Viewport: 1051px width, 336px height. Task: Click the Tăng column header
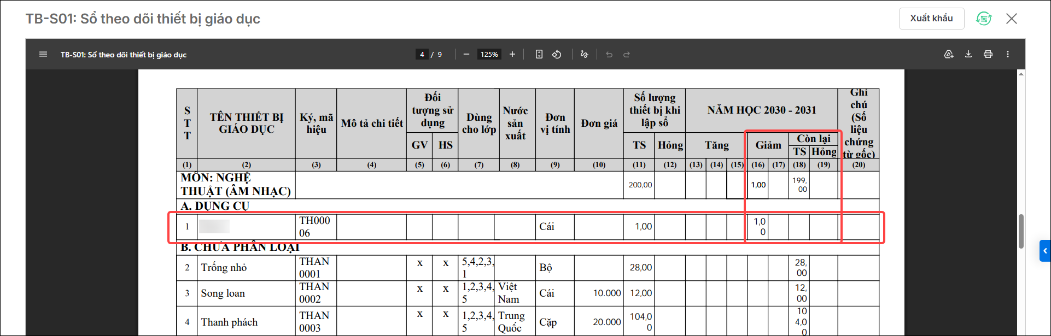pyautogui.click(x=716, y=145)
